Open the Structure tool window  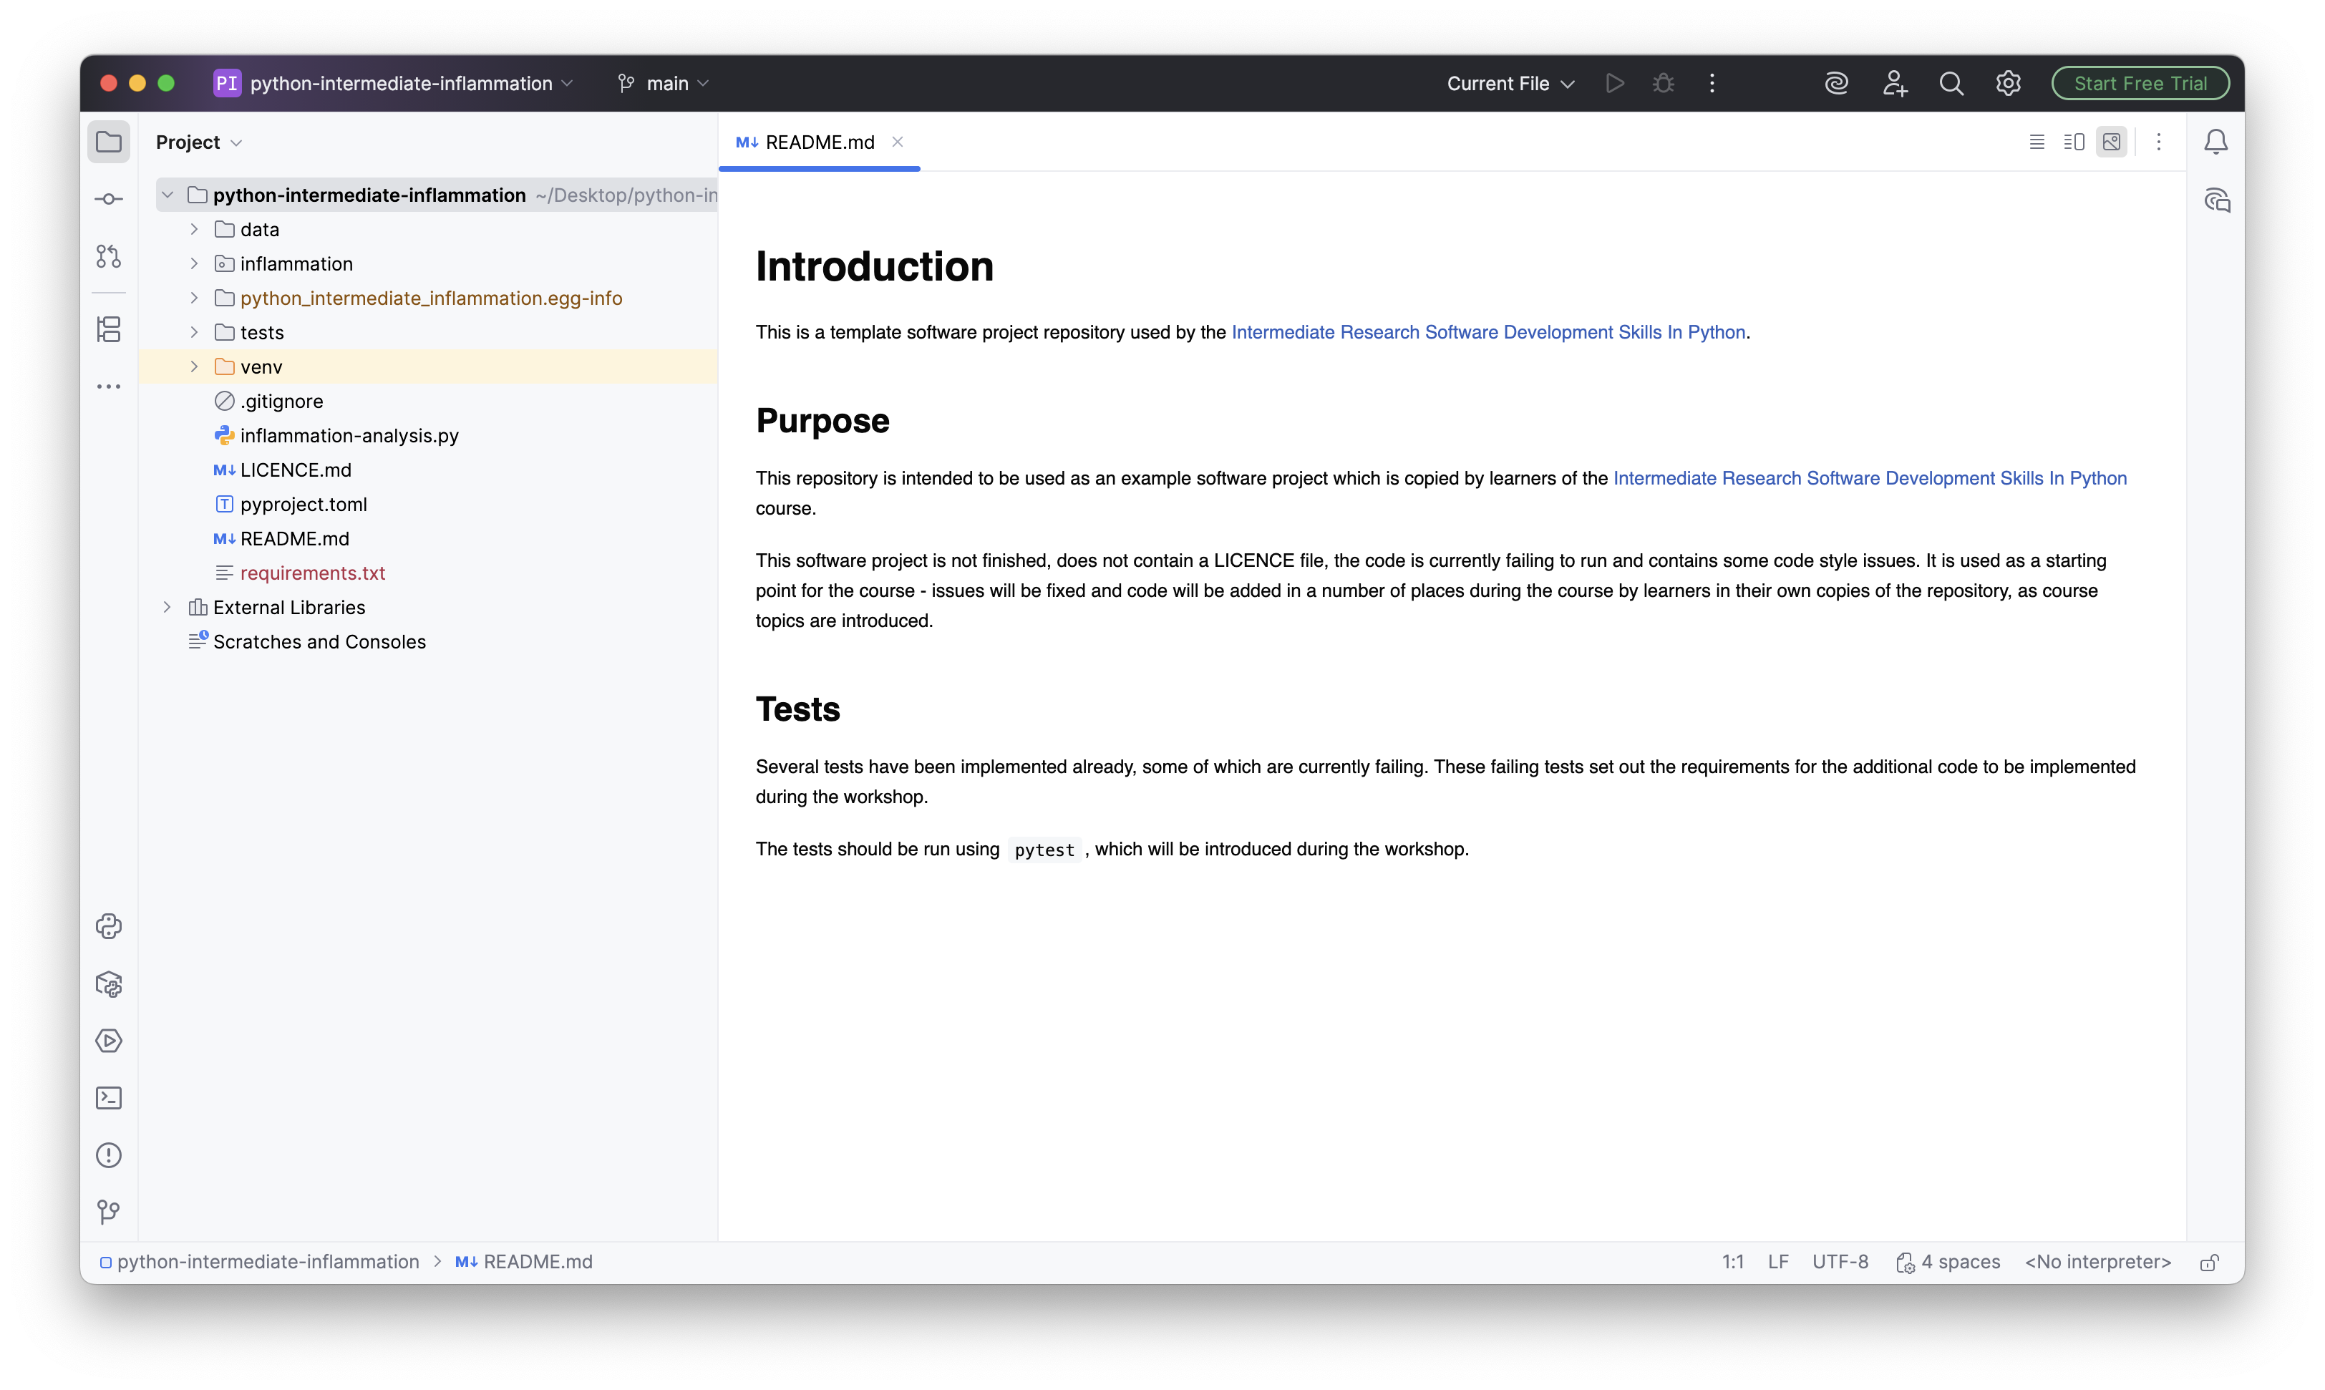pos(109,329)
